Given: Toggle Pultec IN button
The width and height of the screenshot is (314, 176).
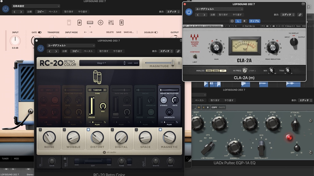Looking at the screenshot, I should coord(199,107).
